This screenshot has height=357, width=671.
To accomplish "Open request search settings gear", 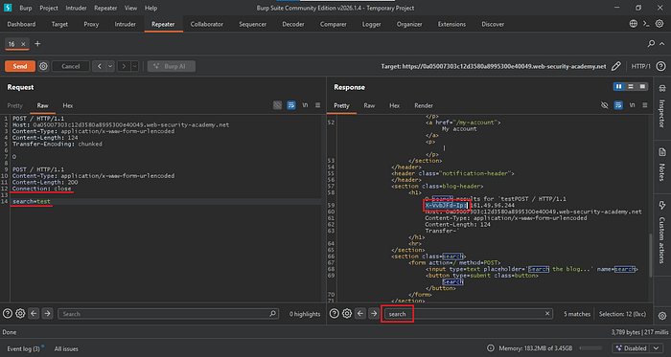I will coord(20,314).
